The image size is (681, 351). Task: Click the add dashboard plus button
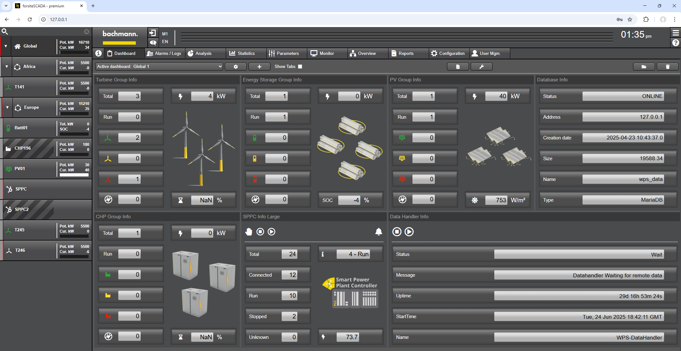[259, 67]
